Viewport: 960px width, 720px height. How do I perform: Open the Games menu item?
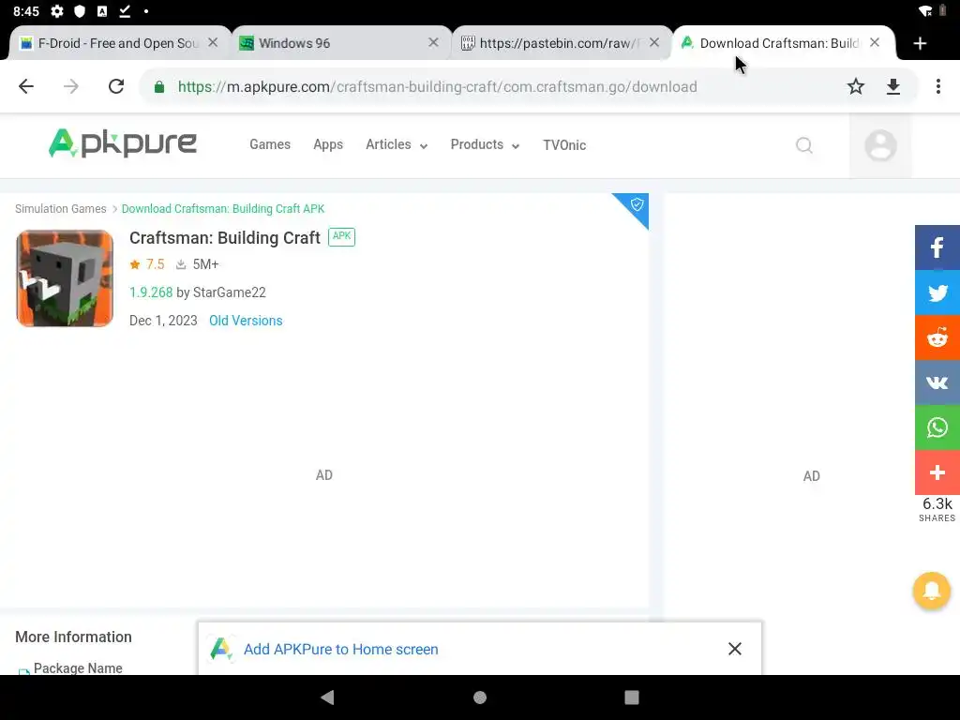270,144
